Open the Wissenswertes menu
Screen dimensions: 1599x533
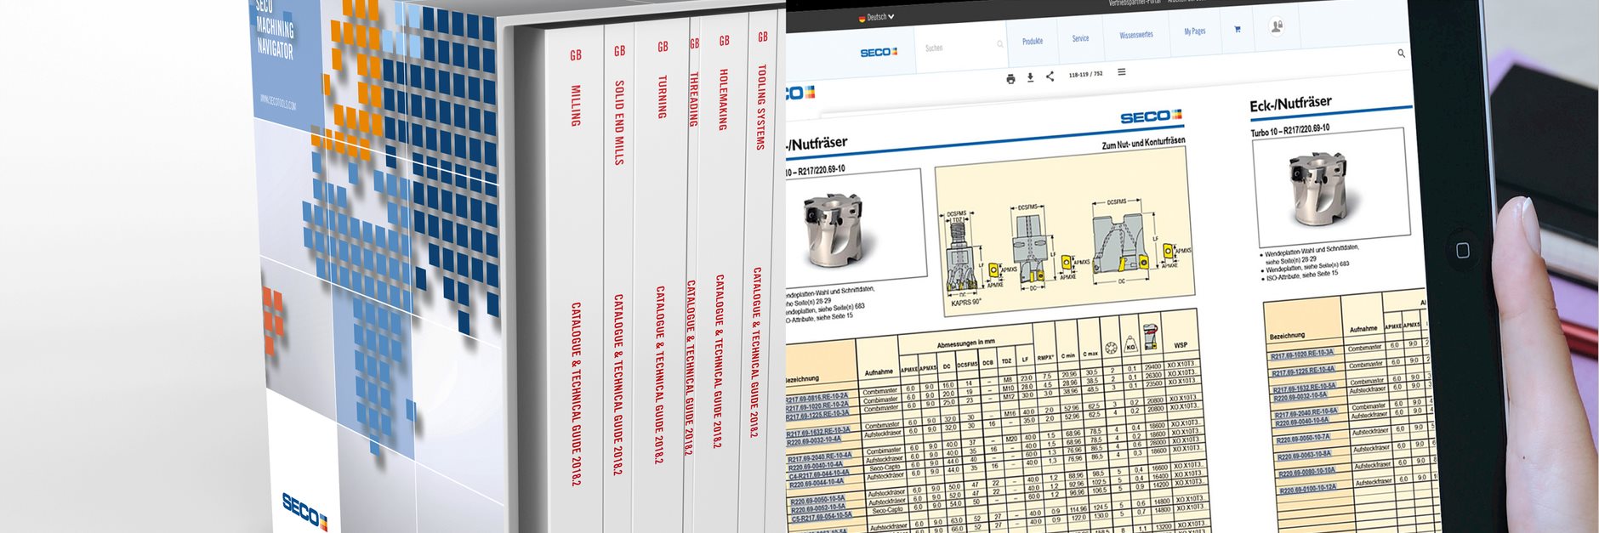1136,35
